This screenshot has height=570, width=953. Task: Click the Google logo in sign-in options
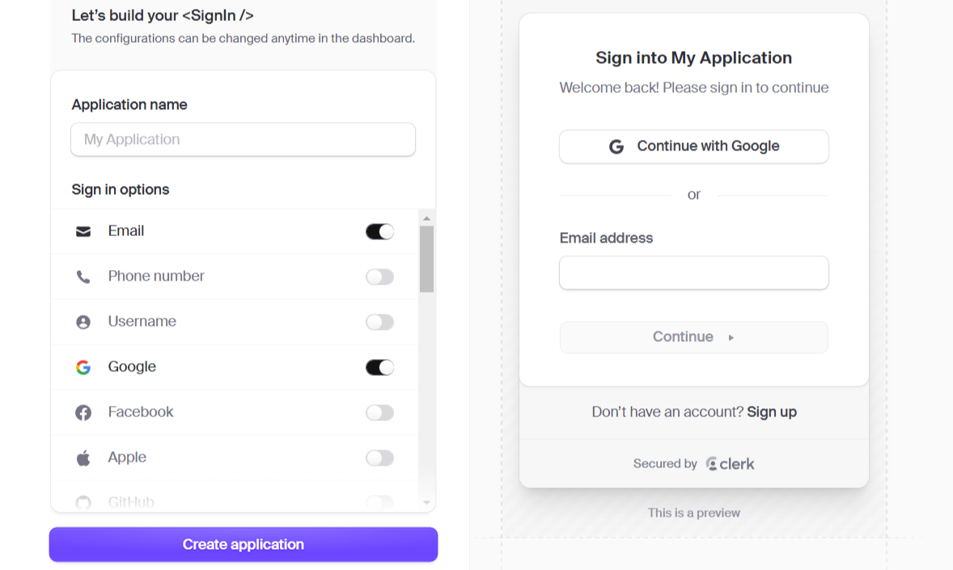coord(83,368)
